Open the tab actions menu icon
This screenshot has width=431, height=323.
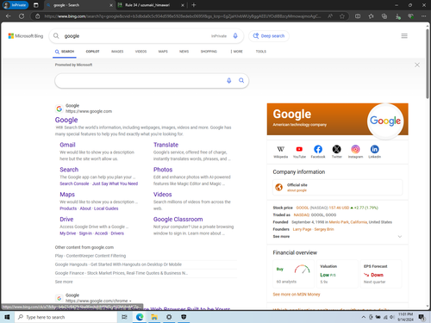coord(36,5)
